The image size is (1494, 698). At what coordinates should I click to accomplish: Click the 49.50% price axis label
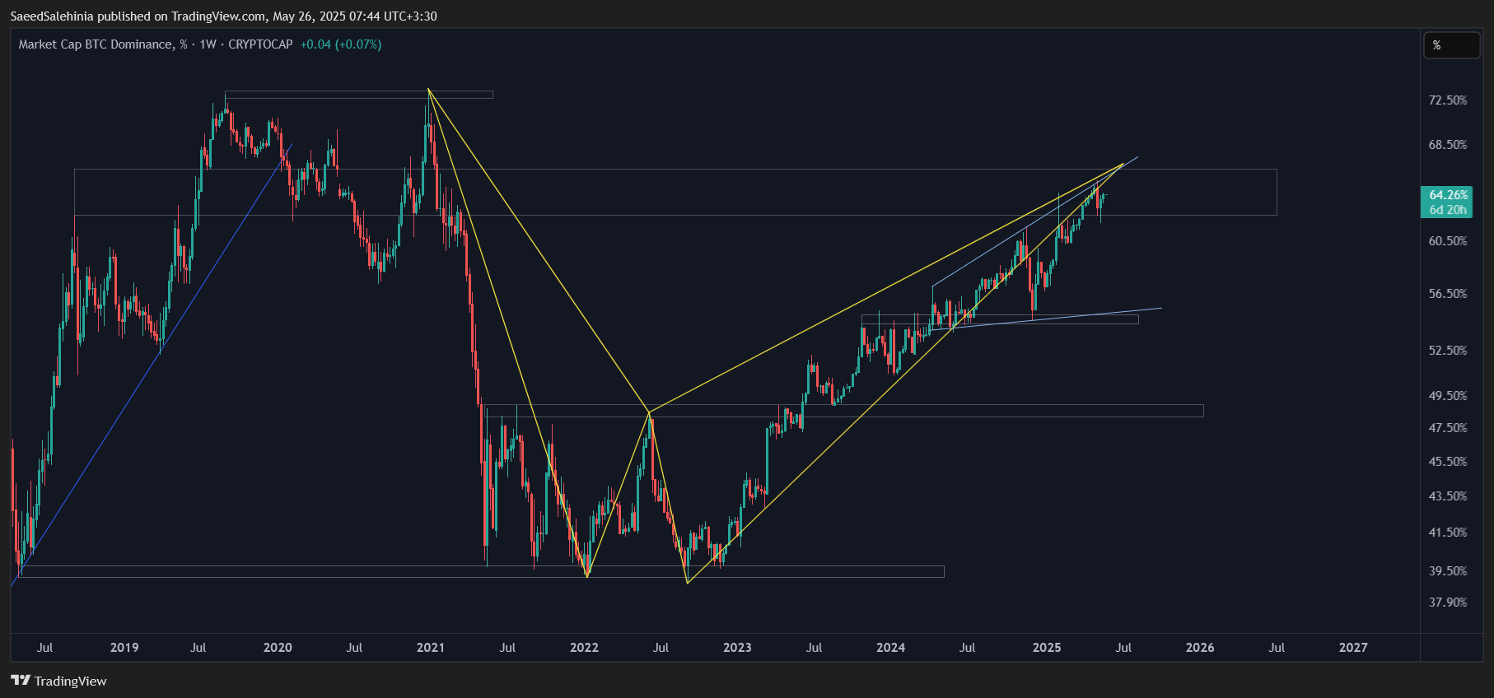click(1448, 396)
